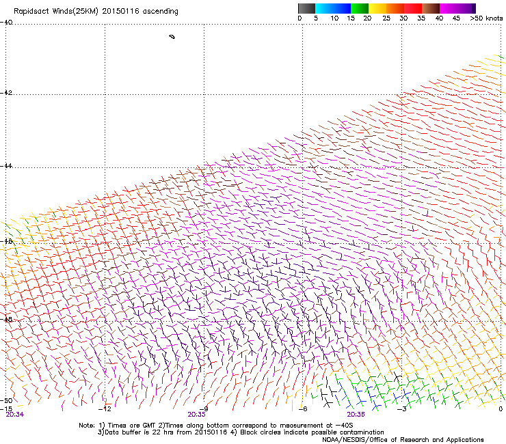Click the '-15' longitude axis label

(x=6, y=408)
